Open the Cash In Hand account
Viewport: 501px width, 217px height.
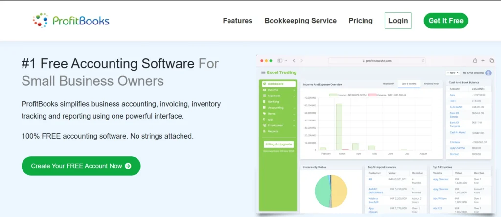click(x=457, y=133)
